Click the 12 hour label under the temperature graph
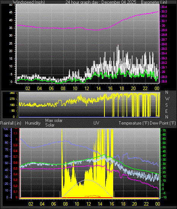177x209 pixels. (88, 204)
